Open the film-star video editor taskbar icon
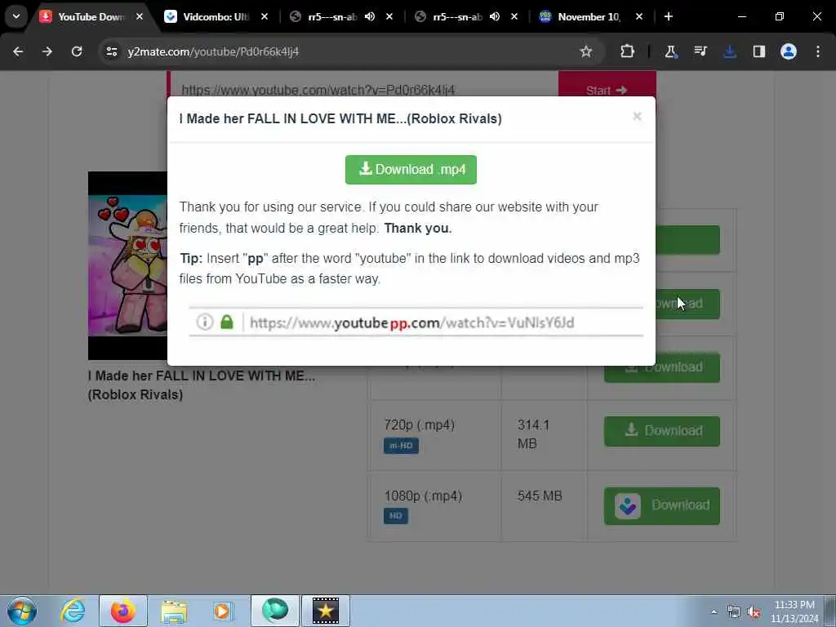Image resolution: width=836 pixels, height=627 pixels. click(325, 611)
